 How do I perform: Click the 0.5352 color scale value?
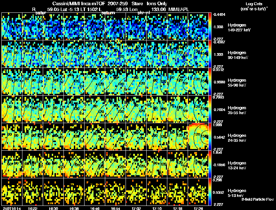pos(219,192)
